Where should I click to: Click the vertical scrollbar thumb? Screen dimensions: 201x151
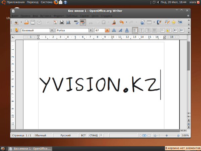point(188,56)
